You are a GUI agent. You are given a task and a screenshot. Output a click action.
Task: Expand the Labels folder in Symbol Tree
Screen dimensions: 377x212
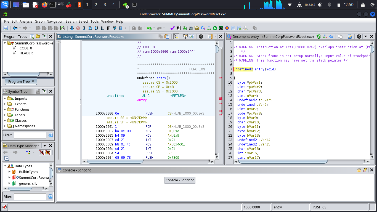point(5,115)
